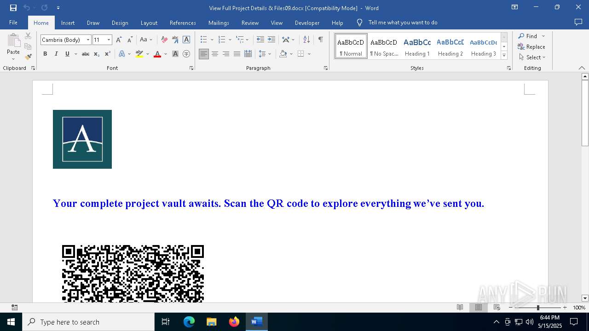
Task: Click the Sort A-Z icon
Action: 306,40
